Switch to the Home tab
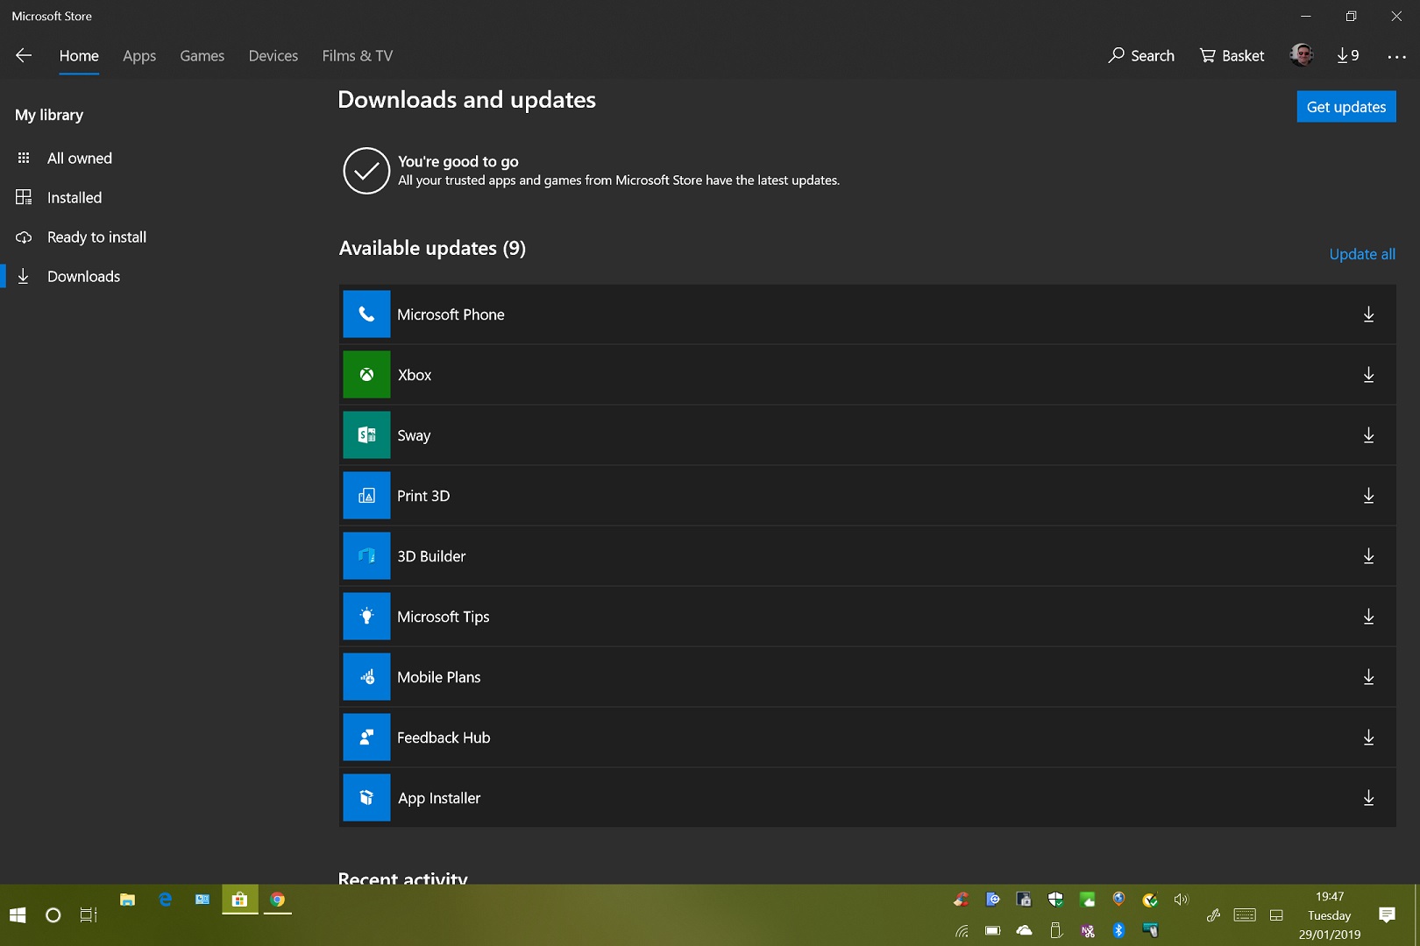This screenshot has height=946, width=1420. point(79,55)
